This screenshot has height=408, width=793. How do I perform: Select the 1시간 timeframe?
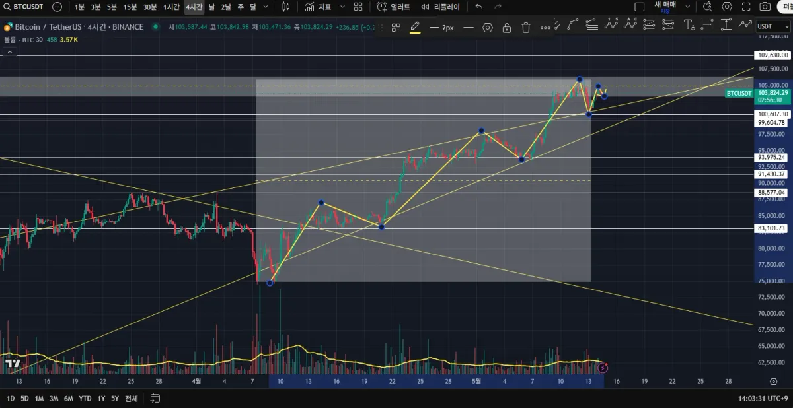(171, 7)
